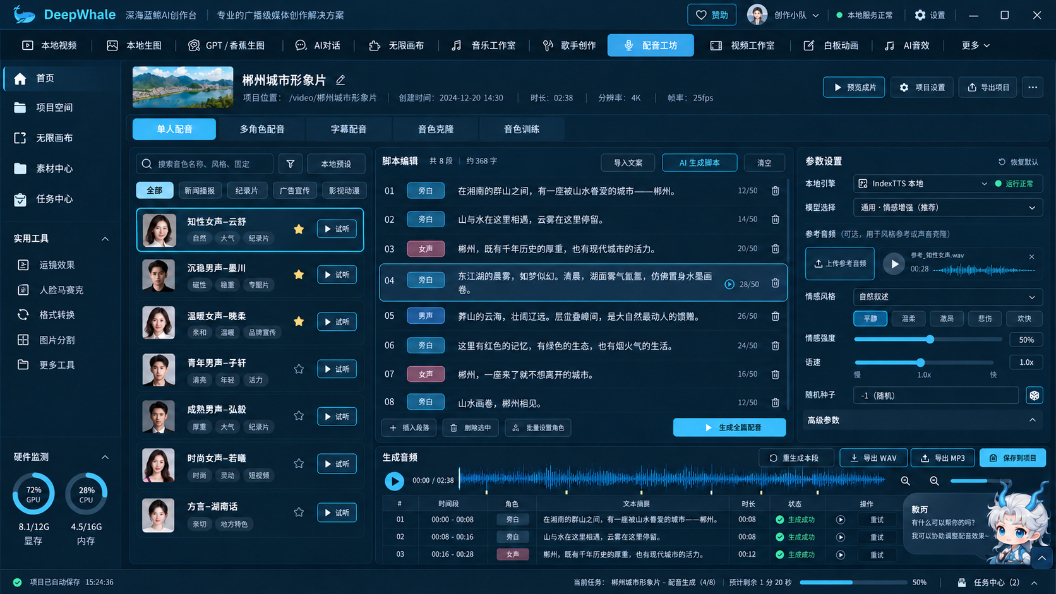1056x594 pixels.
Task: Open the 情感风格 自然叙述 dropdown
Action: tap(947, 297)
